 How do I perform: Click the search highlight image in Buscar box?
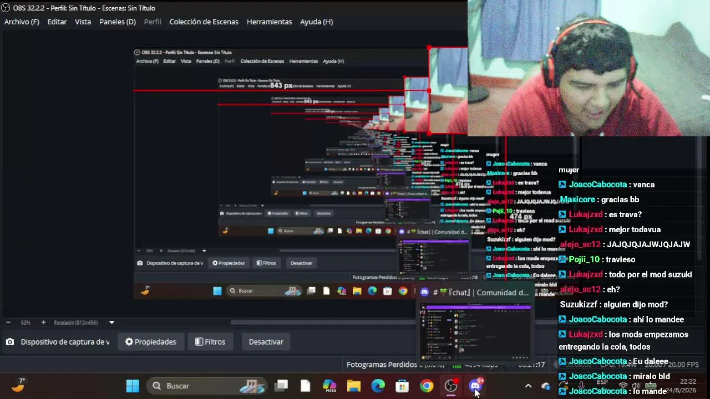click(253, 386)
